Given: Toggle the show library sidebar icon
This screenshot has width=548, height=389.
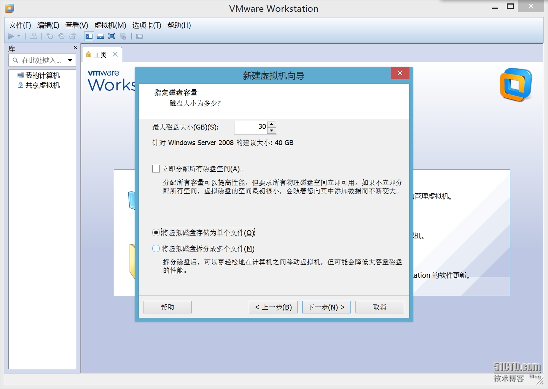Looking at the screenshot, I should [89, 36].
